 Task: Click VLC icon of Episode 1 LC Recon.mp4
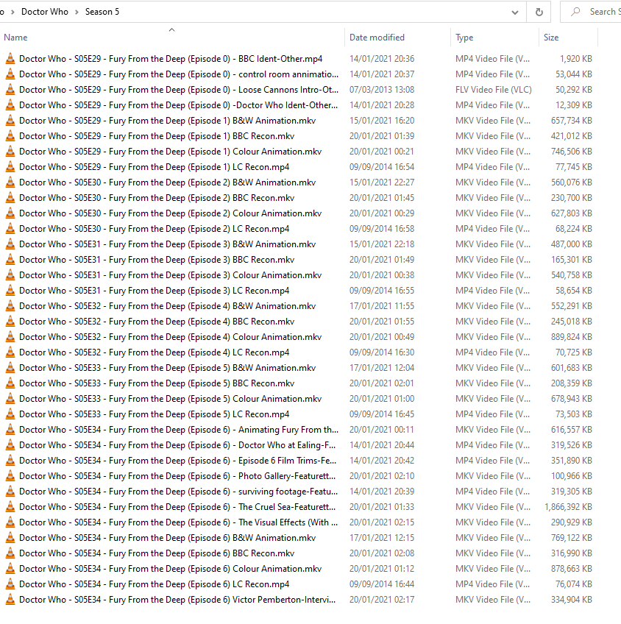(10, 167)
